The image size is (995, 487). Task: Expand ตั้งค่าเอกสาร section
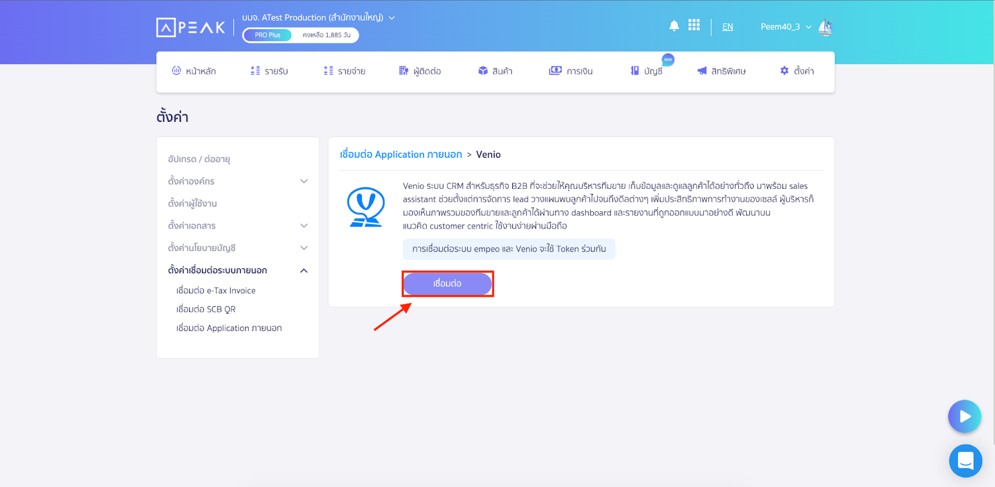point(238,225)
